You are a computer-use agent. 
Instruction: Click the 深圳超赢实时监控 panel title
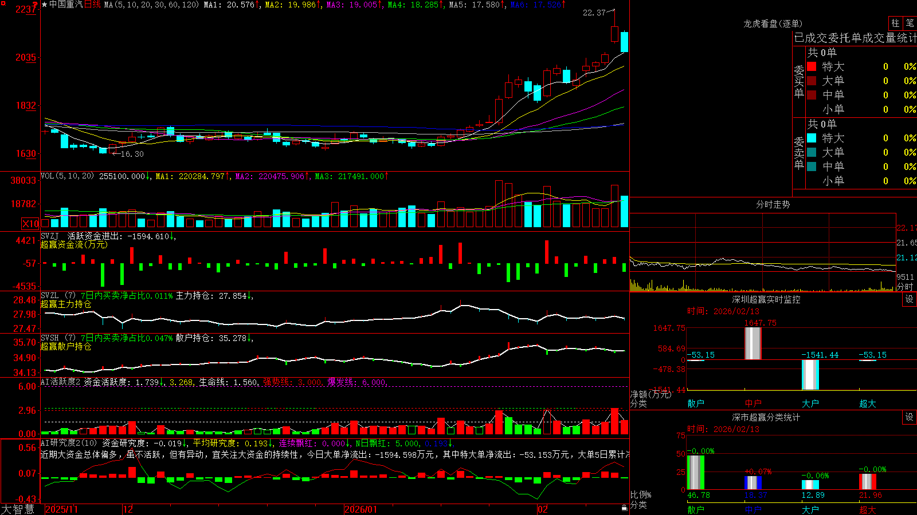pos(766,299)
